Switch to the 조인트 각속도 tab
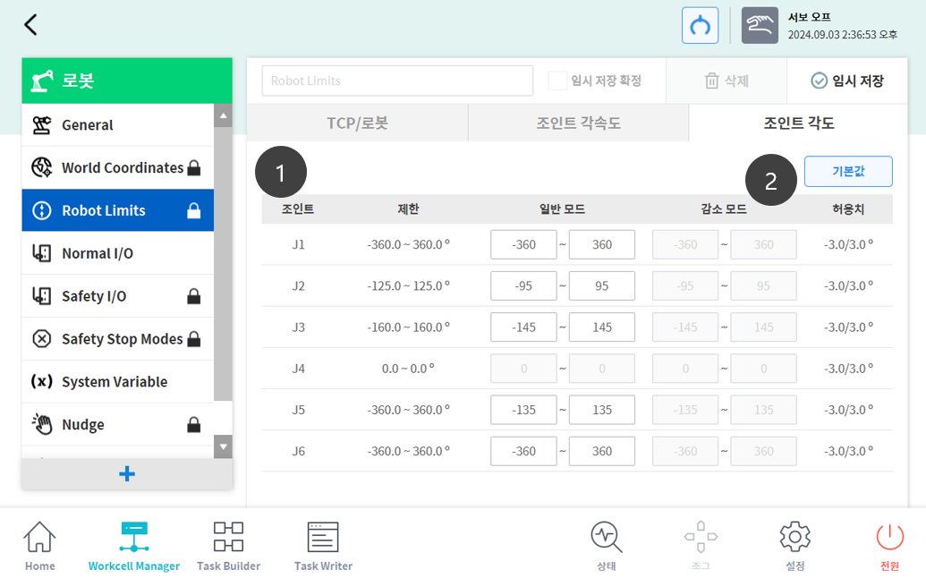Screen dimensions: 926x578 pyautogui.click(x=578, y=123)
